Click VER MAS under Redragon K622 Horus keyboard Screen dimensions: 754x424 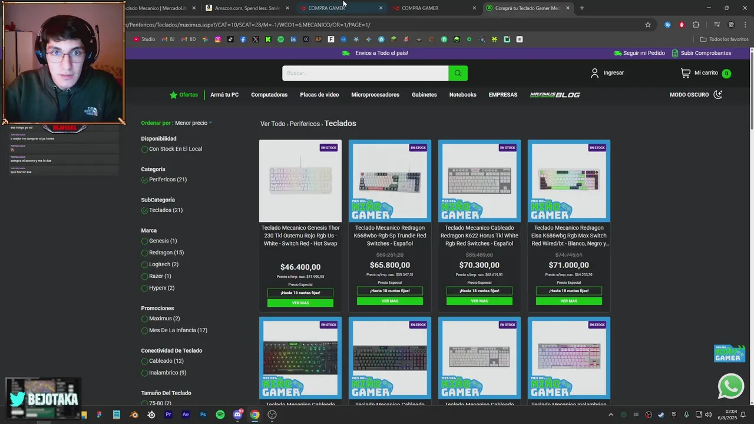(x=479, y=301)
